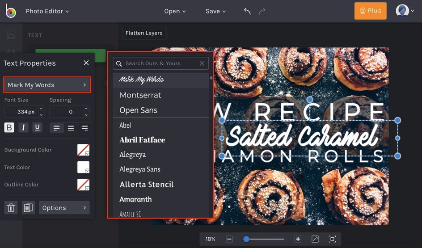
Task: Toggle underline formatting
Action: tap(38, 127)
